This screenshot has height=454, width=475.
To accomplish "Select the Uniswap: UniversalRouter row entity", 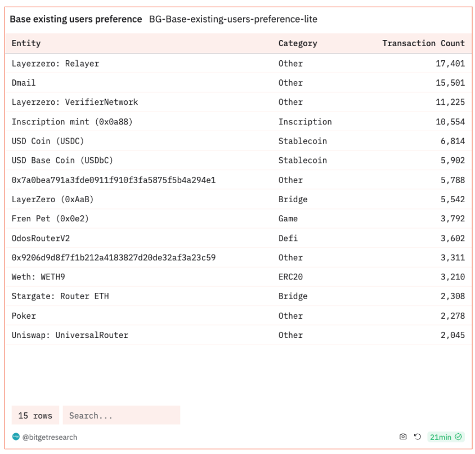I will [x=70, y=335].
